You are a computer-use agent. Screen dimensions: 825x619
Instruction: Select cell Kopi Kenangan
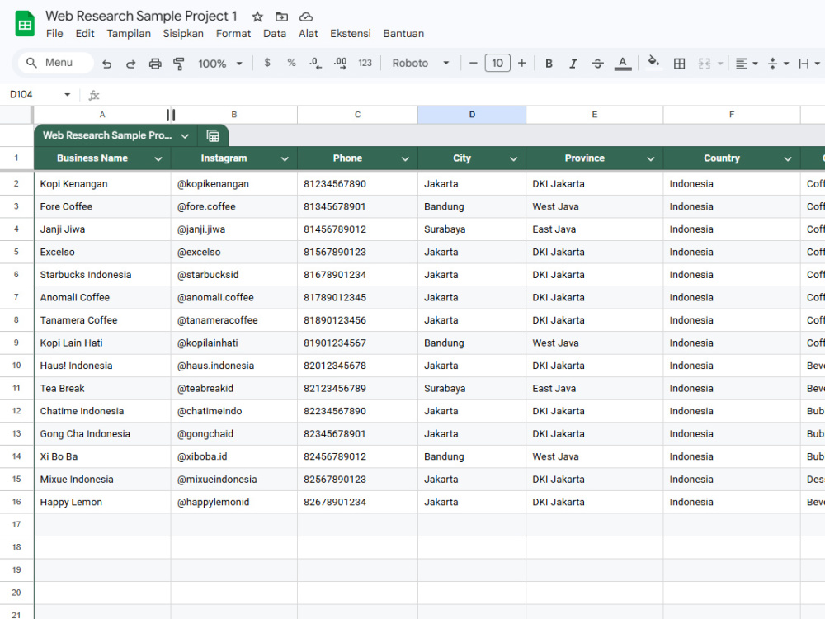click(102, 184)
